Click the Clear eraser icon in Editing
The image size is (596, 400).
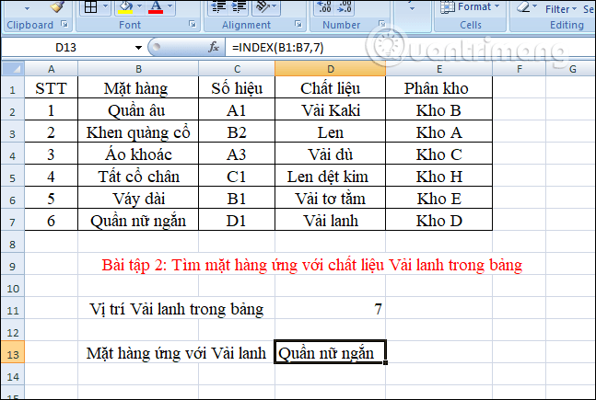point(523,6)
